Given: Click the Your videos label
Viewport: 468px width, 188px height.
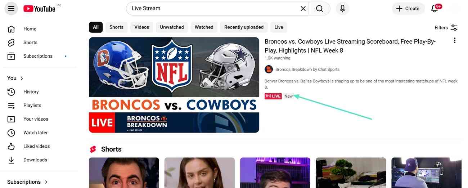Looking at the screenshot, I should click(x=36, y=119).
